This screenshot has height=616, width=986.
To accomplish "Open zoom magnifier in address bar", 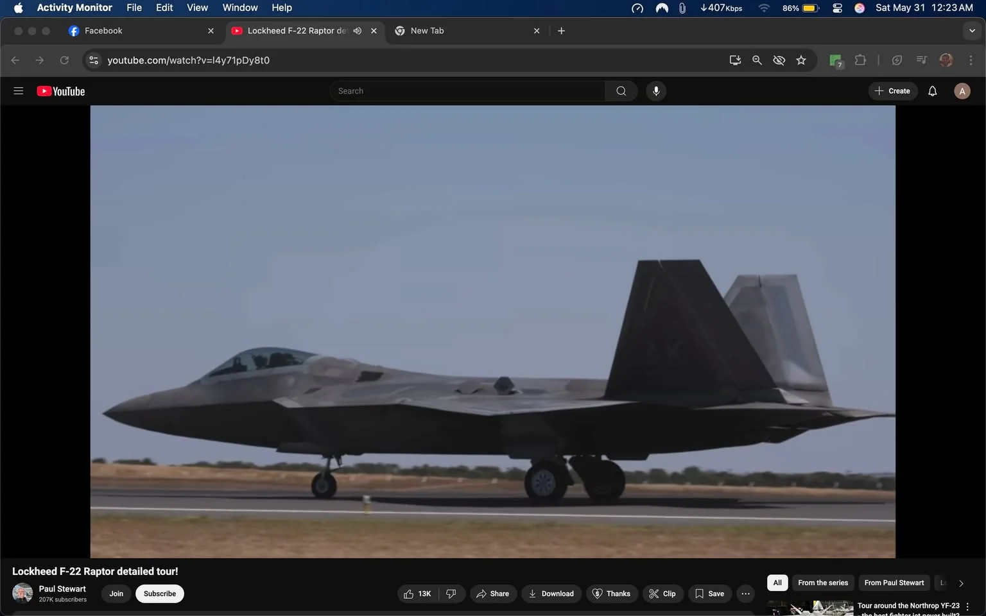I will tap(757, 60).
